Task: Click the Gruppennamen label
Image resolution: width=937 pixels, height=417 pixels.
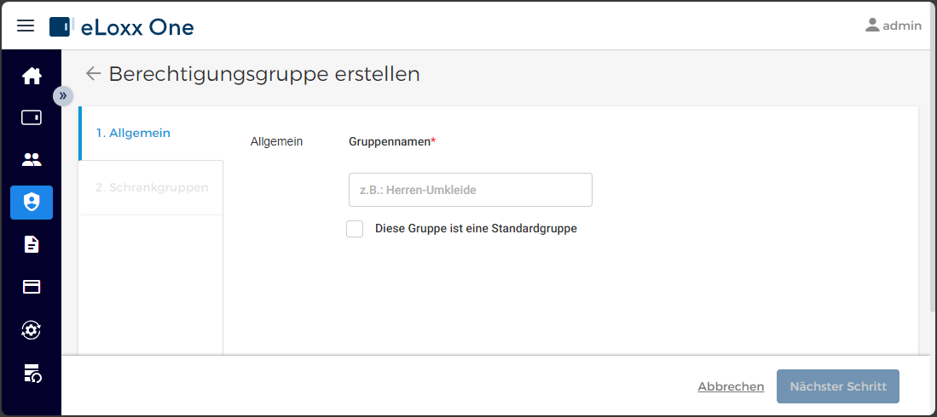Action: [392, 141]
